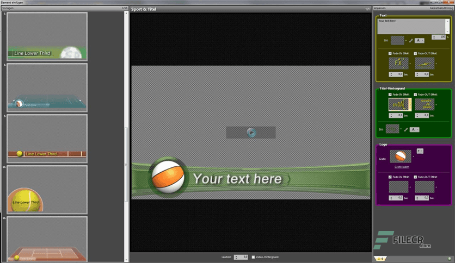Select template 11 with clay tennis court
The width and height of the screenshot is (455, 263).
(x=47, y=239)
